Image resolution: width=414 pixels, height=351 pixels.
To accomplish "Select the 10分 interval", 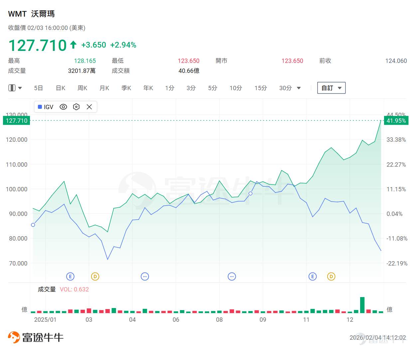I will pos(236,88).
